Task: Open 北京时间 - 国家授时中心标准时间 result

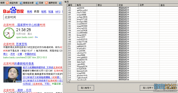Action: (24, 25)
